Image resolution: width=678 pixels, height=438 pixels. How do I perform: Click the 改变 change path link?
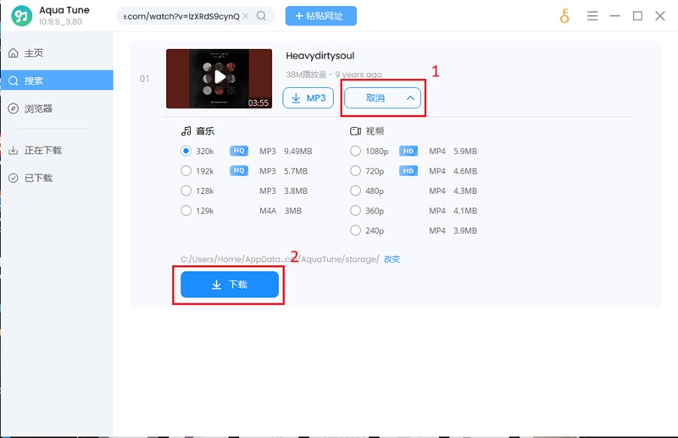(392, 259)
